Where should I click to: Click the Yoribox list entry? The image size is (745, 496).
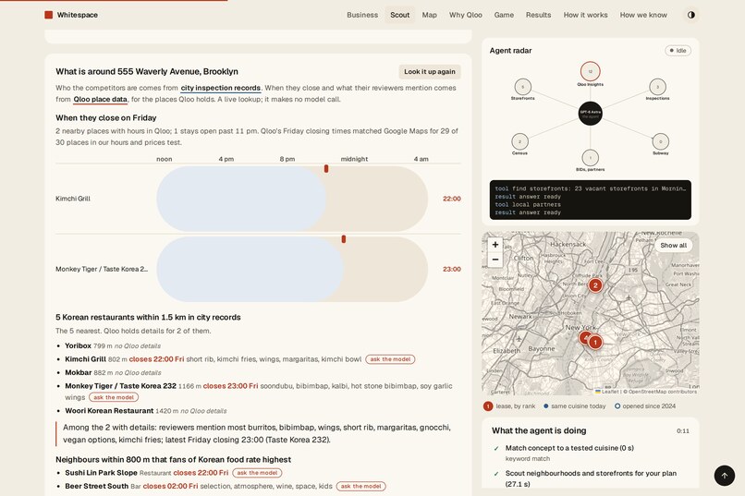(113, 346)
